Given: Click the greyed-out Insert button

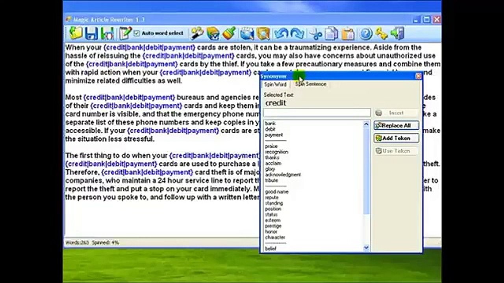Looking at the screenshot, I should [396, 113].
